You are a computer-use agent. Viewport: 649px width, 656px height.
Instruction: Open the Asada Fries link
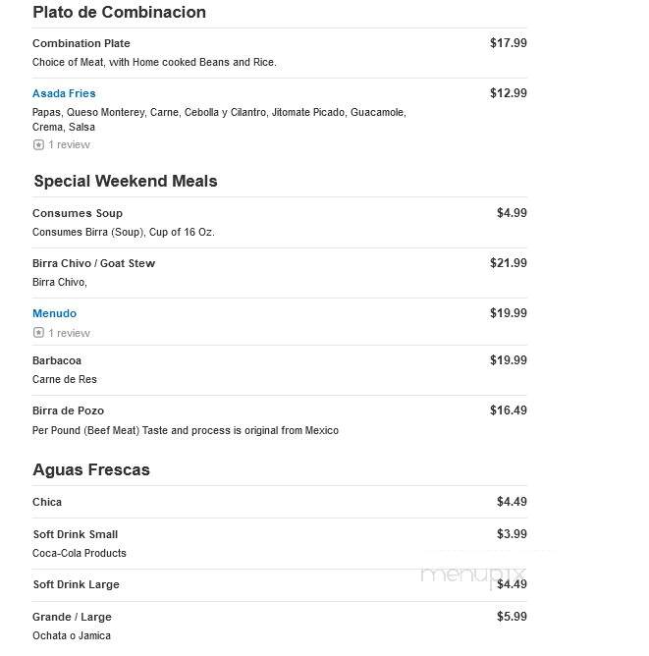coord(64,93)
